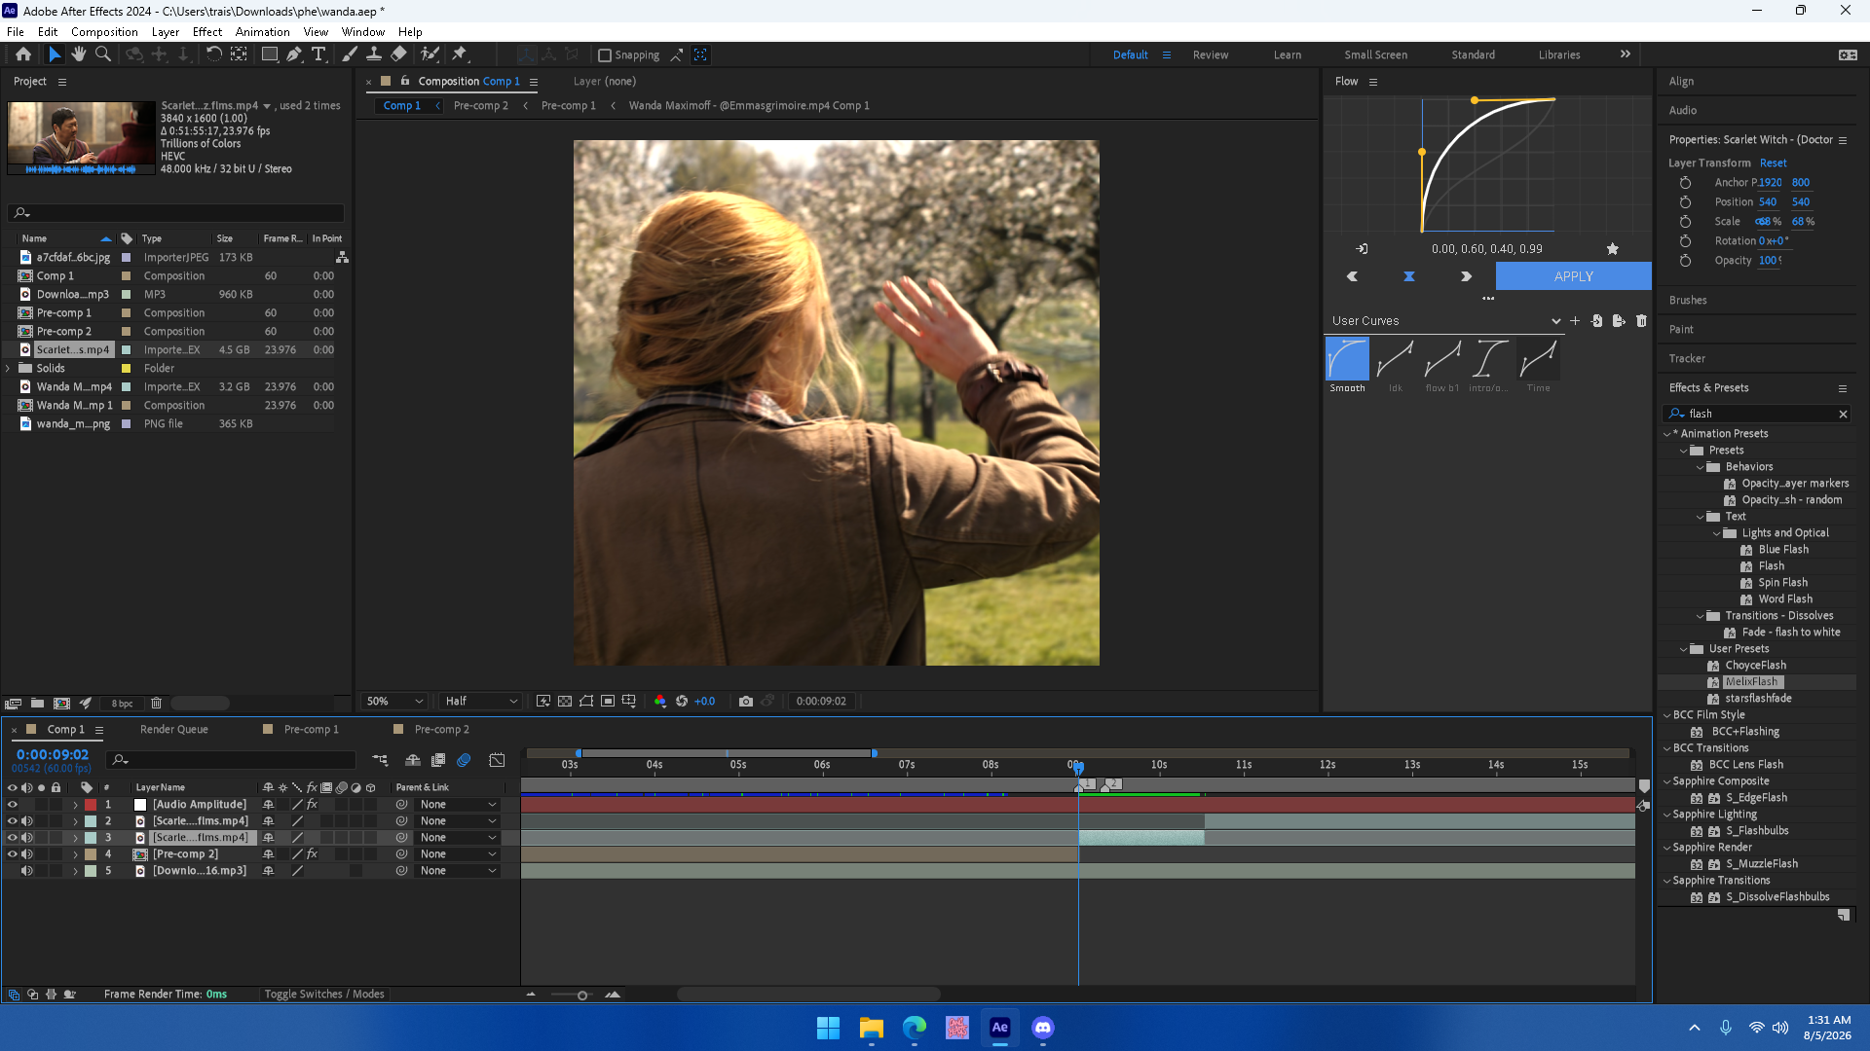The width and height of the screenshot is (1870, 1051).
Task: Hide the Audio Amplitude layer
Action: tap(13, 805)
